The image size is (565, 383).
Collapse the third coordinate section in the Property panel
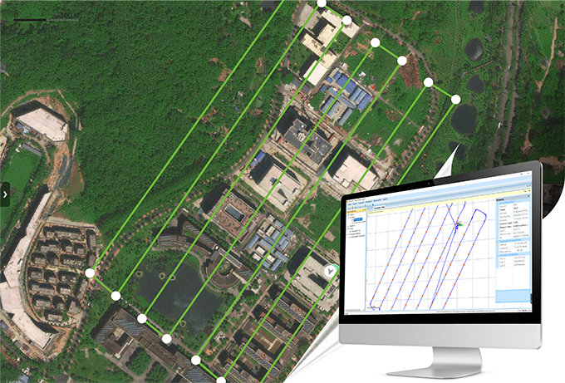pos(497,254)
